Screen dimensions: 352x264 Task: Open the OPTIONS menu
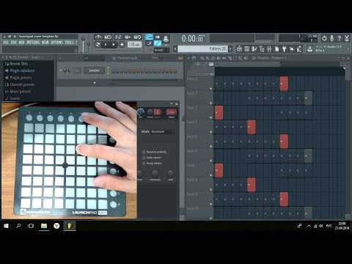click(56, 43)
